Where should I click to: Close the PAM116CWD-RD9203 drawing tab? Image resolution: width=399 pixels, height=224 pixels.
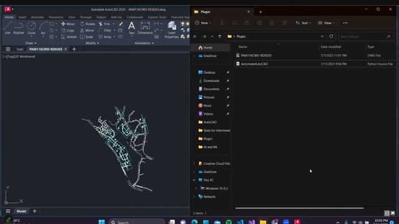click(65, 49)
